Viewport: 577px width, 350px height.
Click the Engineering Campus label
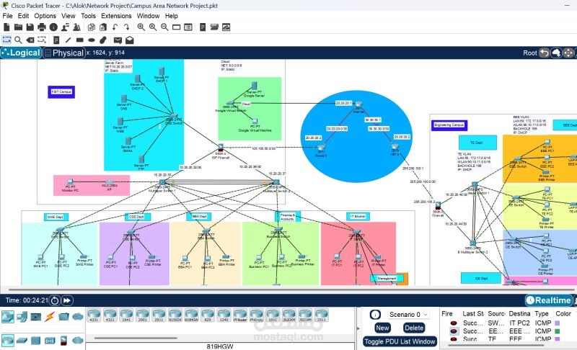point(449,125)
